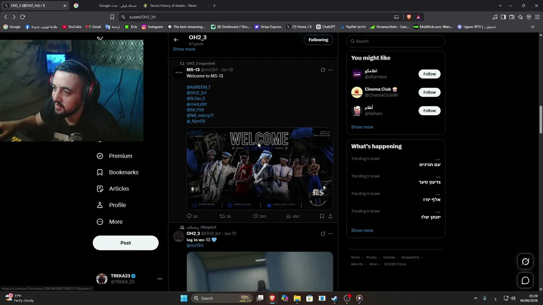Expand the More footer menu

click(x=375, y=264)
